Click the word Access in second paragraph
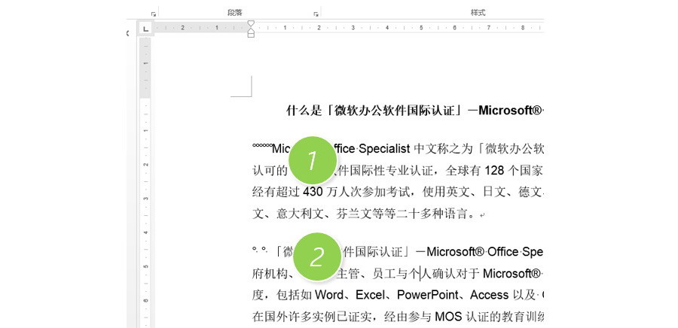Screen dimensions: 678x328 click(489, 295)
